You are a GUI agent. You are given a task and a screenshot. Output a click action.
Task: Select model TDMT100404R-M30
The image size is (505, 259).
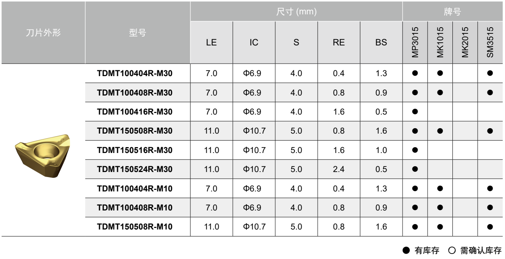coord(135,73)
